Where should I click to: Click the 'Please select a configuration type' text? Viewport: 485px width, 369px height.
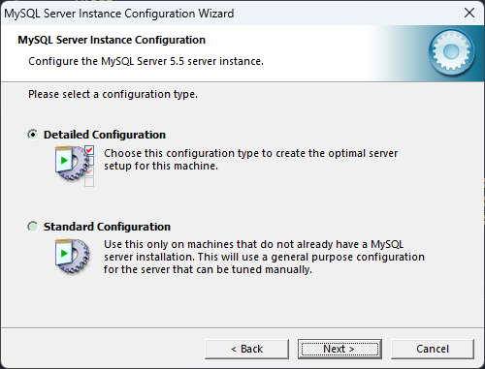pos(113,94)
